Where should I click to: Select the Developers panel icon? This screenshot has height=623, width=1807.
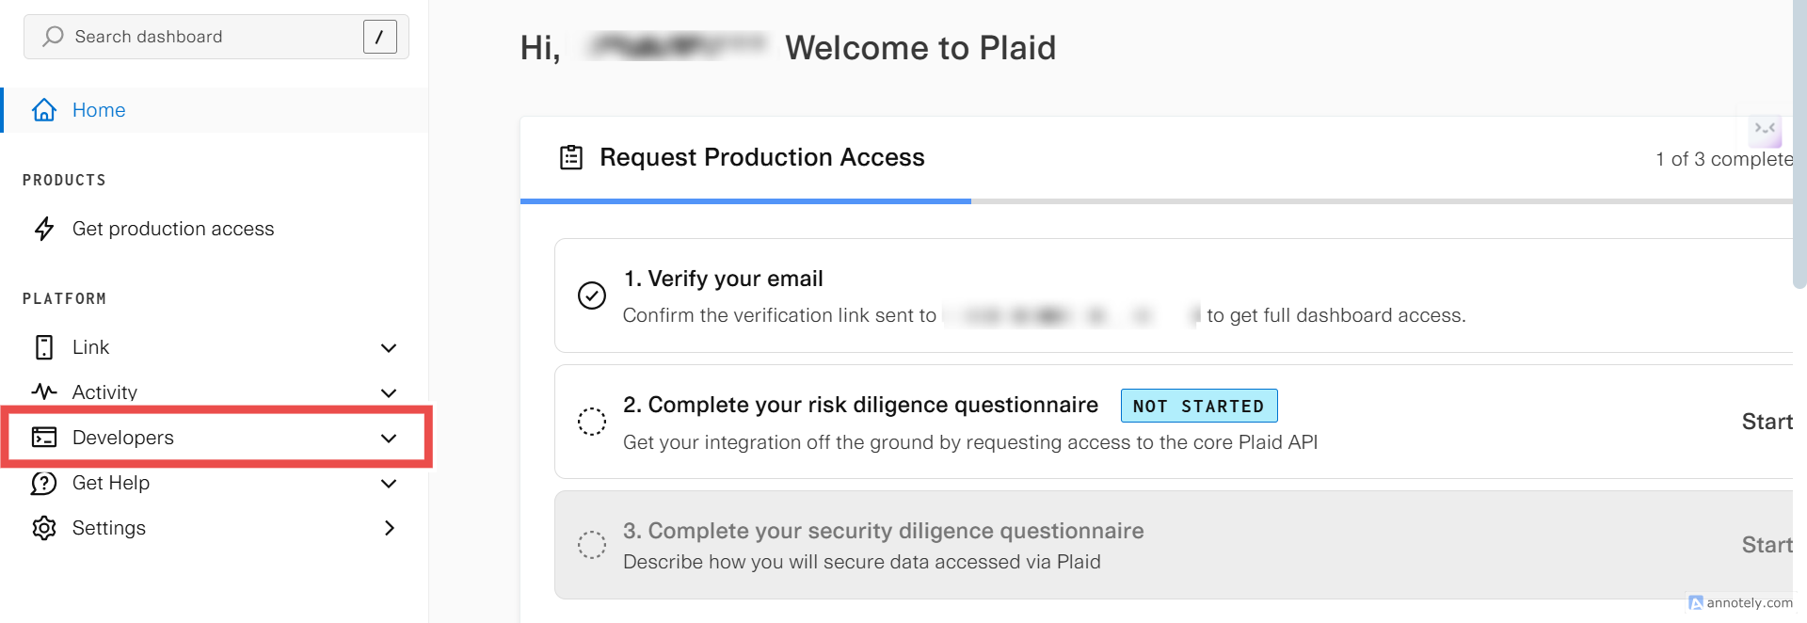43,437
